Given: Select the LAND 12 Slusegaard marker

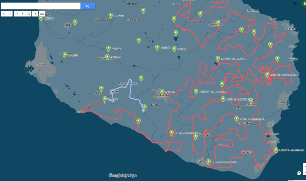Looking at the screenshot, I should tap(208, 162).
